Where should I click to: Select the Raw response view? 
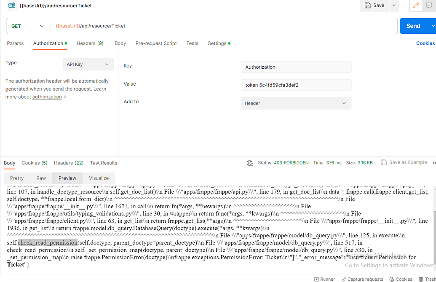click(x=41, y=178)
